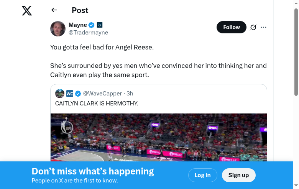The width and height of the screenshot is (299, 189).
Task: Click the Log in button
Action: click(202, 175)
